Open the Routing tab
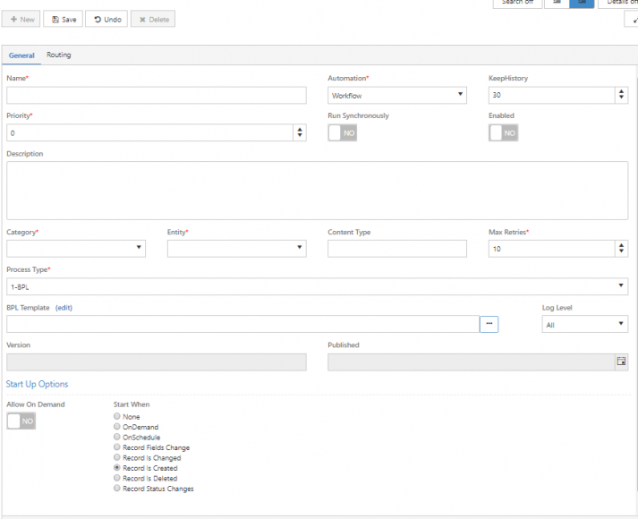This screenshot has height=519, width=638. 58,55
